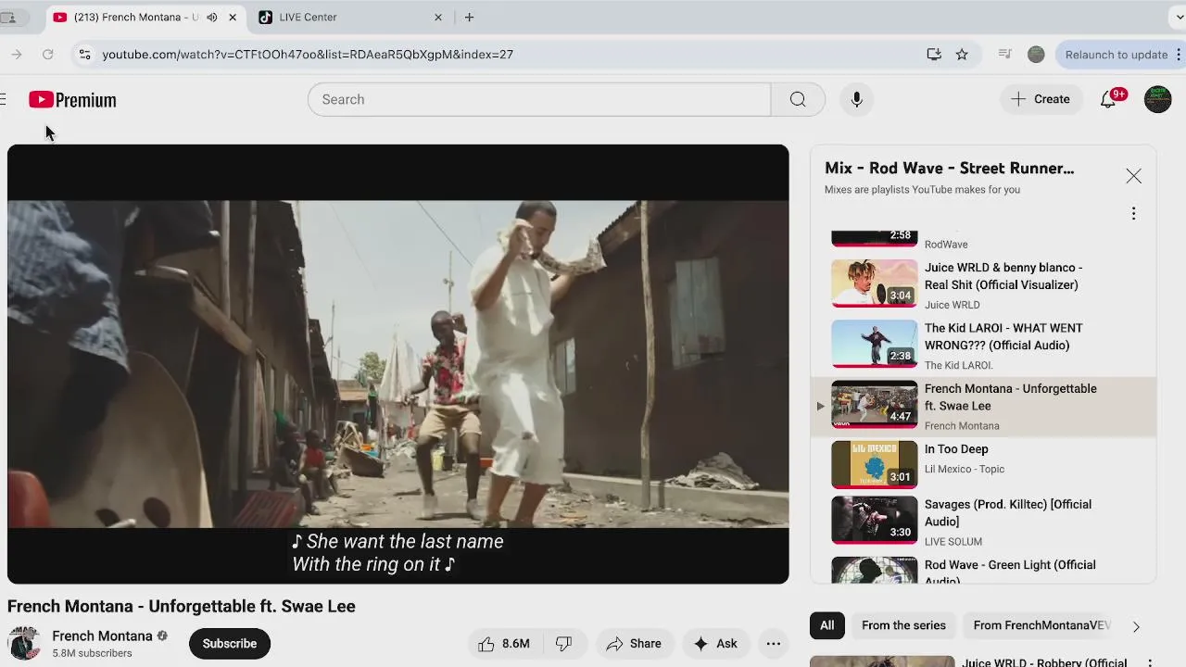Viewport: 1186px width, 667px height.
Task: Open Juice WRLD - Robbery suggested video
Action: (1044, 662)
